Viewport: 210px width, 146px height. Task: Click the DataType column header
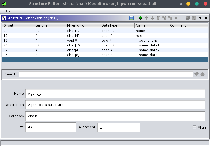tap(117, 25)
